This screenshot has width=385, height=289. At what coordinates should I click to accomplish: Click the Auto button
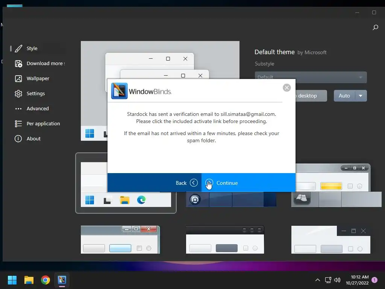tap(344, 96)
